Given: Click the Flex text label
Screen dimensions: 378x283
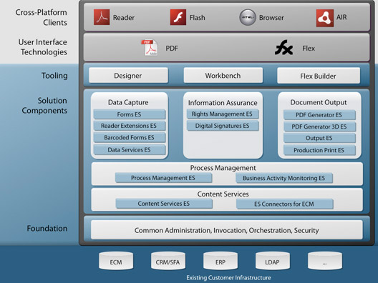Looking at the screenshot, I should click(x=309, y=49).
